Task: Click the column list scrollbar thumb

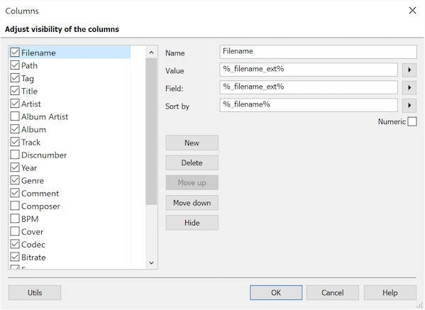Action: click(x=151, y=132)
